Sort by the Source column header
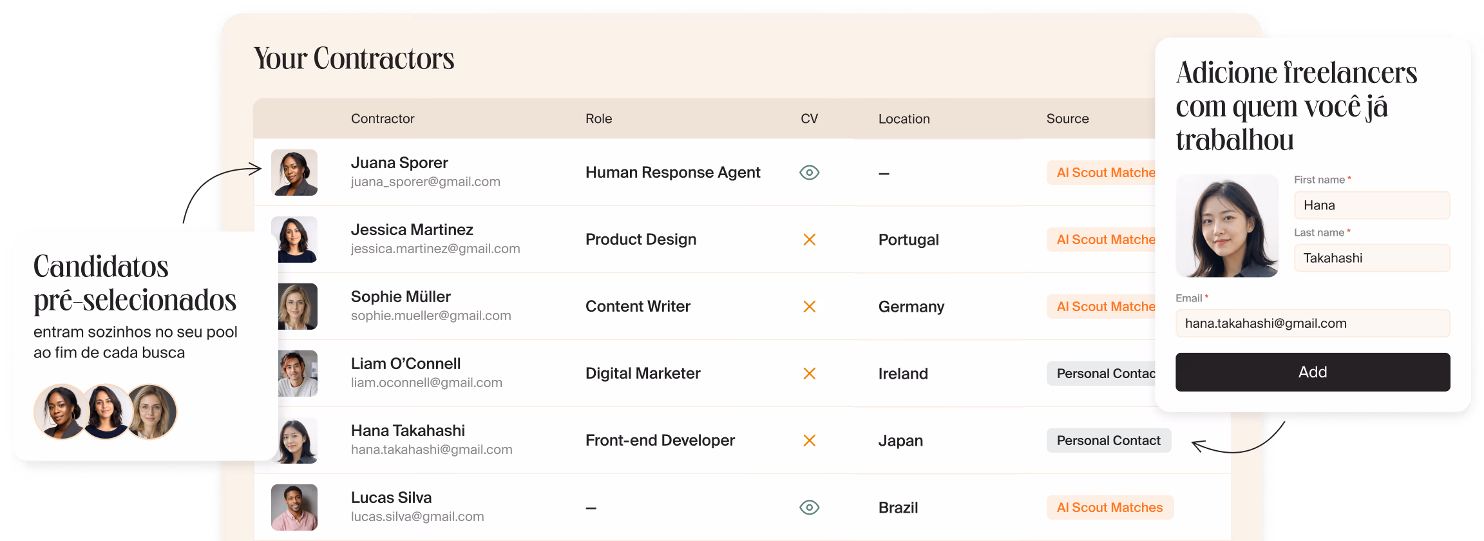1484x541 pixels. [1067, 119]
